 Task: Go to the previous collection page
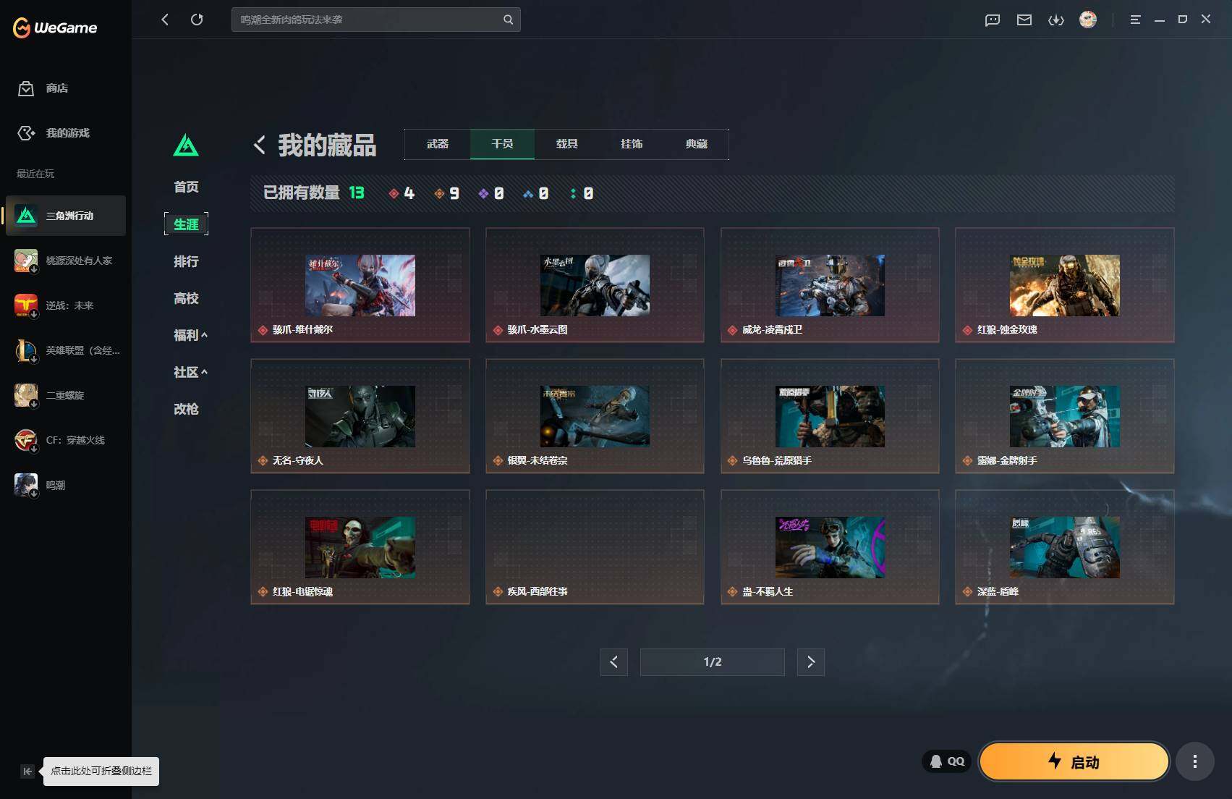pos(613,661)
